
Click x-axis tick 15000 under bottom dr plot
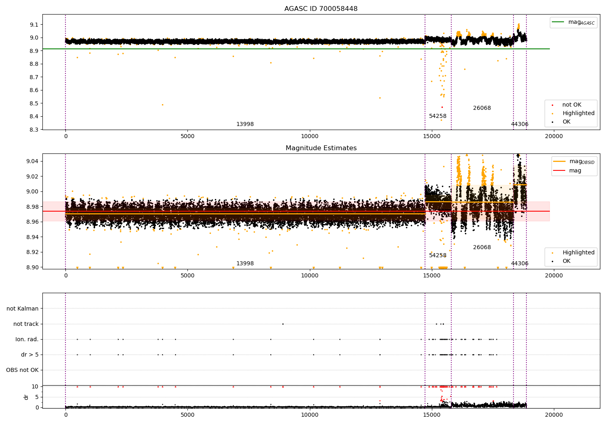(431, 415)
